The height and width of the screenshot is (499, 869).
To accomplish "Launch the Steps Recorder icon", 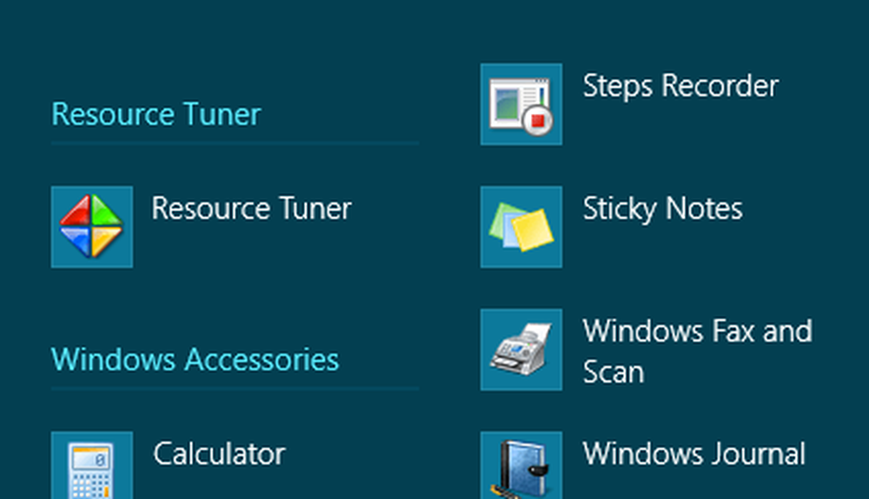I will click(x=521, y=104).
